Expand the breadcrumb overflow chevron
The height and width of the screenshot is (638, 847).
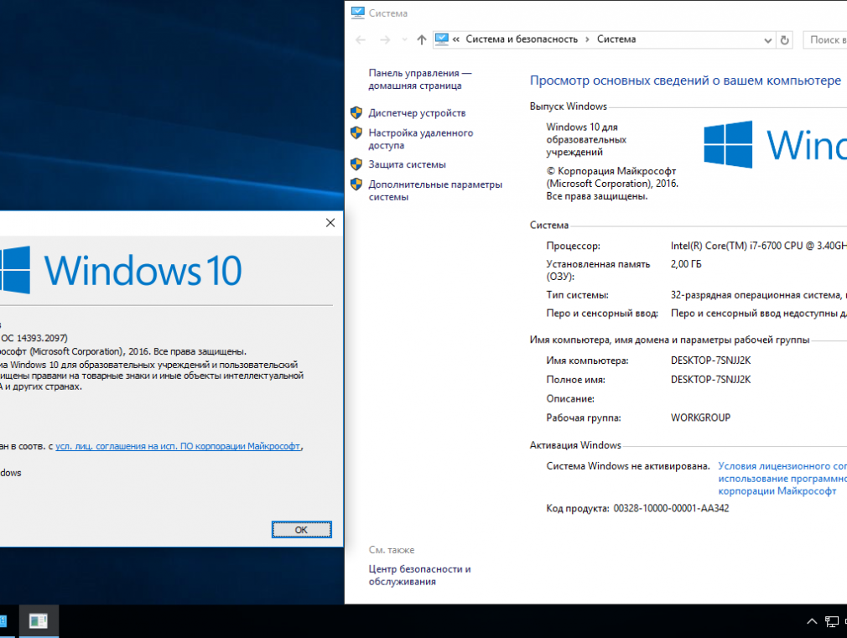point(456,39)
